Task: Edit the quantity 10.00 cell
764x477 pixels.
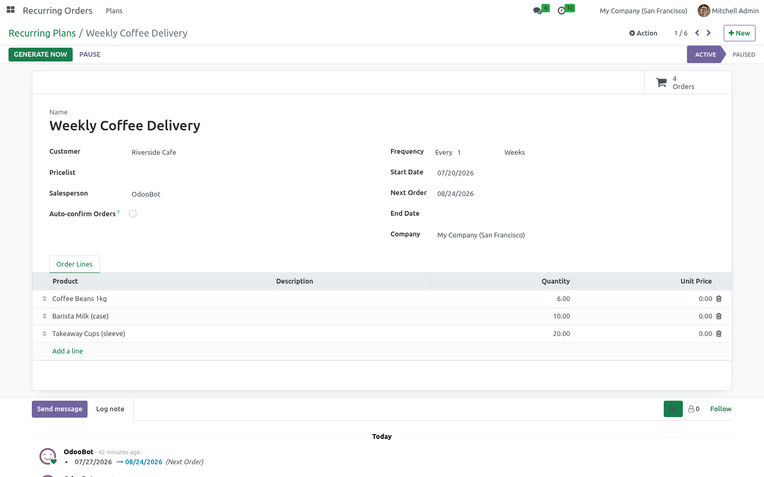Action: coord(501,316)
